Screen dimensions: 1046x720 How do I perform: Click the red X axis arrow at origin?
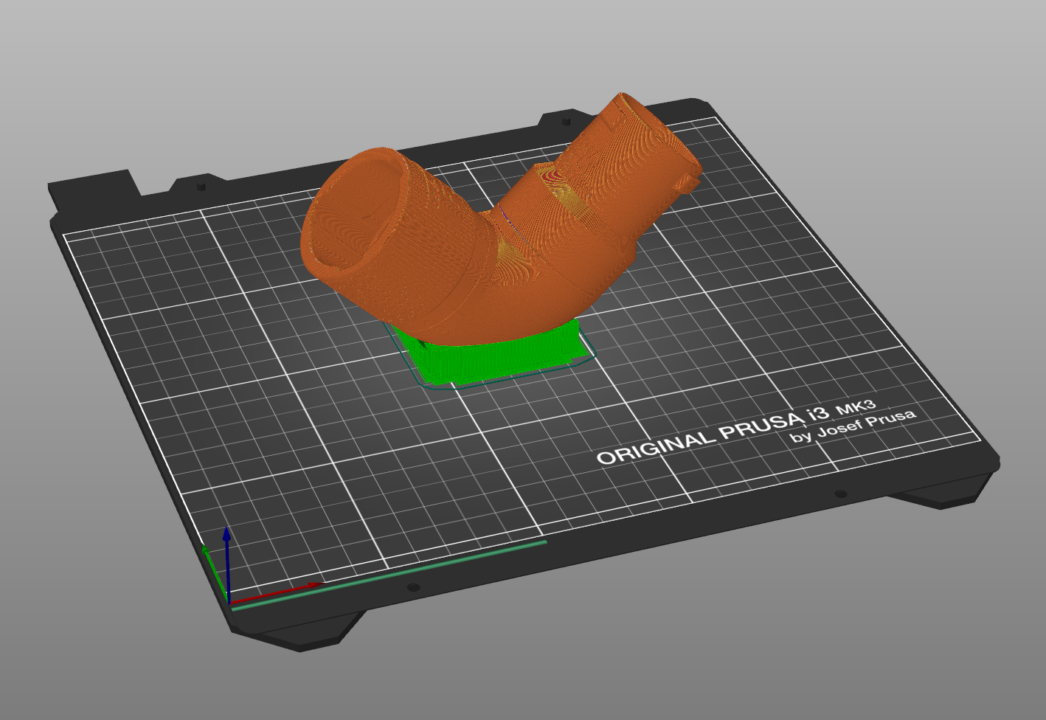(x=277, y=592)
